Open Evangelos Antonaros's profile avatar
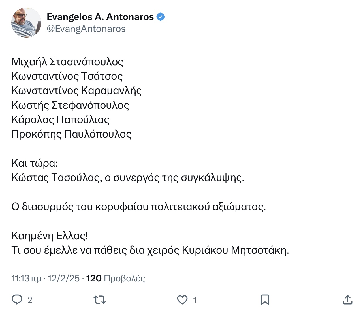This screenshot has height=313, width=361. (x=26, y=23)
